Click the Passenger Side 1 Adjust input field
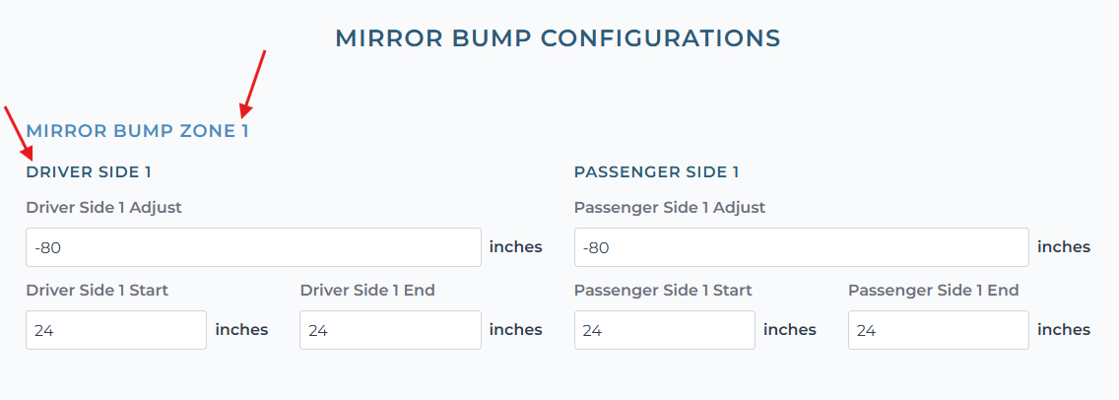The image size is (1119, 400). point(801,247)
